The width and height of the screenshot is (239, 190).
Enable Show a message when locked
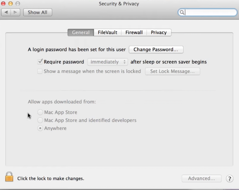[x=40, y=71]
